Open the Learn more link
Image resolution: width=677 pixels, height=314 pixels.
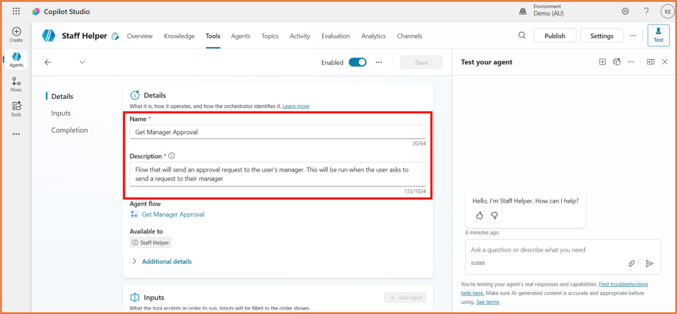(295, 106)
